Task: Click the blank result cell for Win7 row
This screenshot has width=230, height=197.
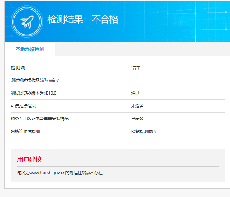Action: coord(178,80)
